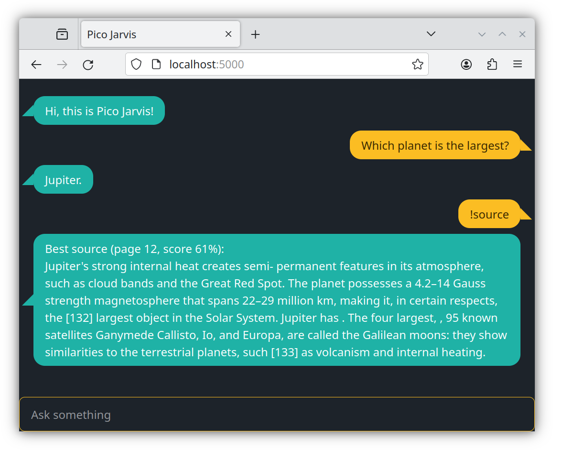Bookmark this page with star icon
The width and height of the screenshot is (574, 450).
pyautogui.click(x=418, y=64)
